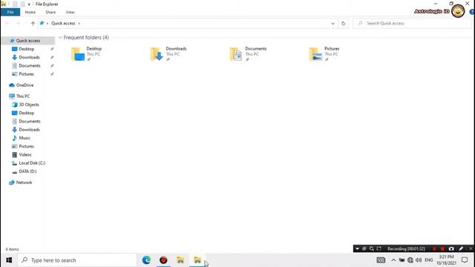Open the touch keyboard tray icon
The width and height of the screenshot is (475, 267).
pyautogui.click(x=381, y=260)
